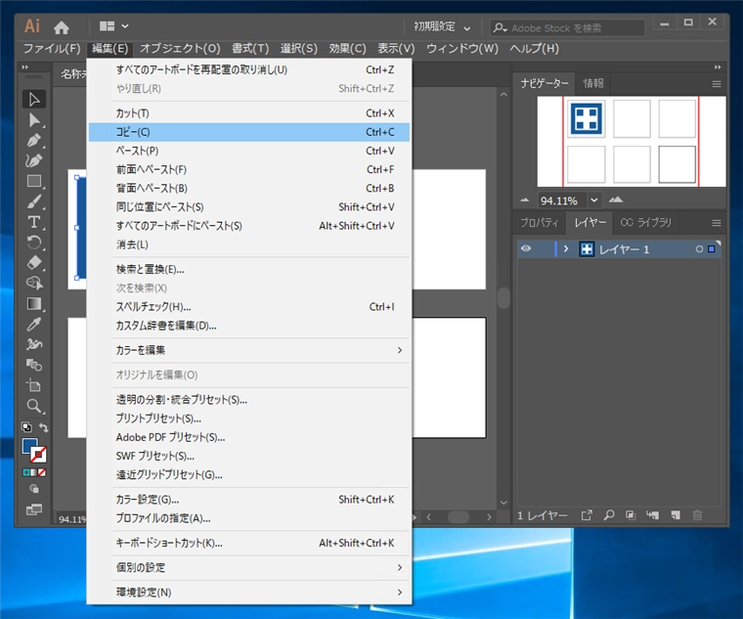Open the navigator zoom percentage dropdown
Screen dimensions: 743x619
(x=593, y=199)
